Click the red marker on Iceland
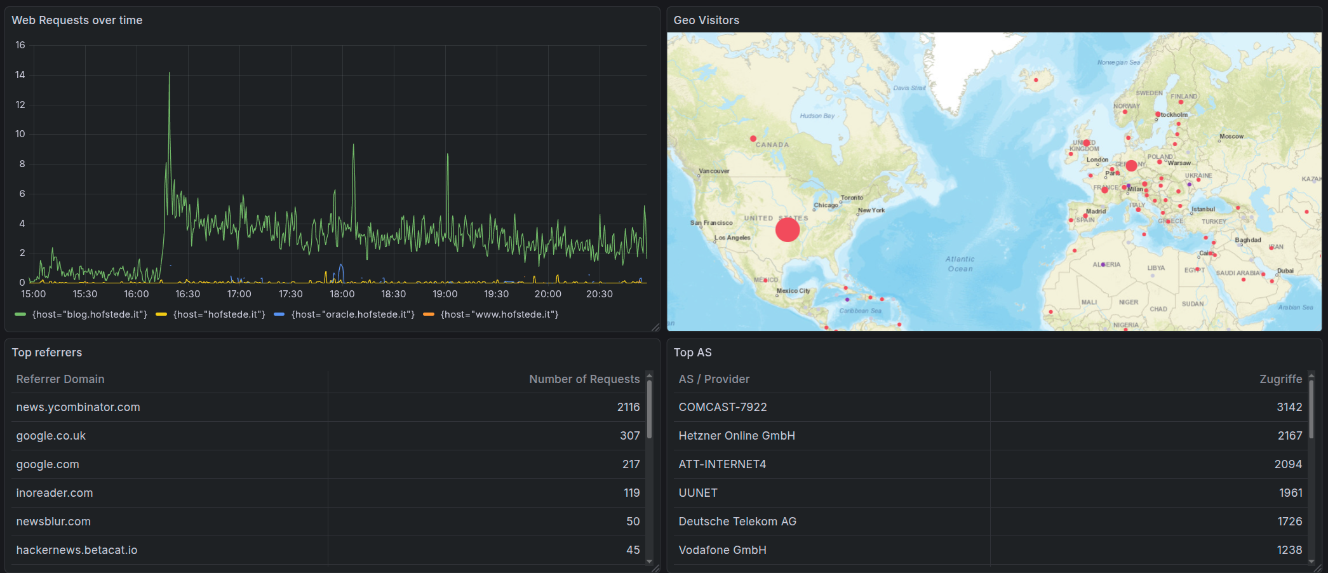The height and width of the screenshot is (573, 1328). (1036, 80)
